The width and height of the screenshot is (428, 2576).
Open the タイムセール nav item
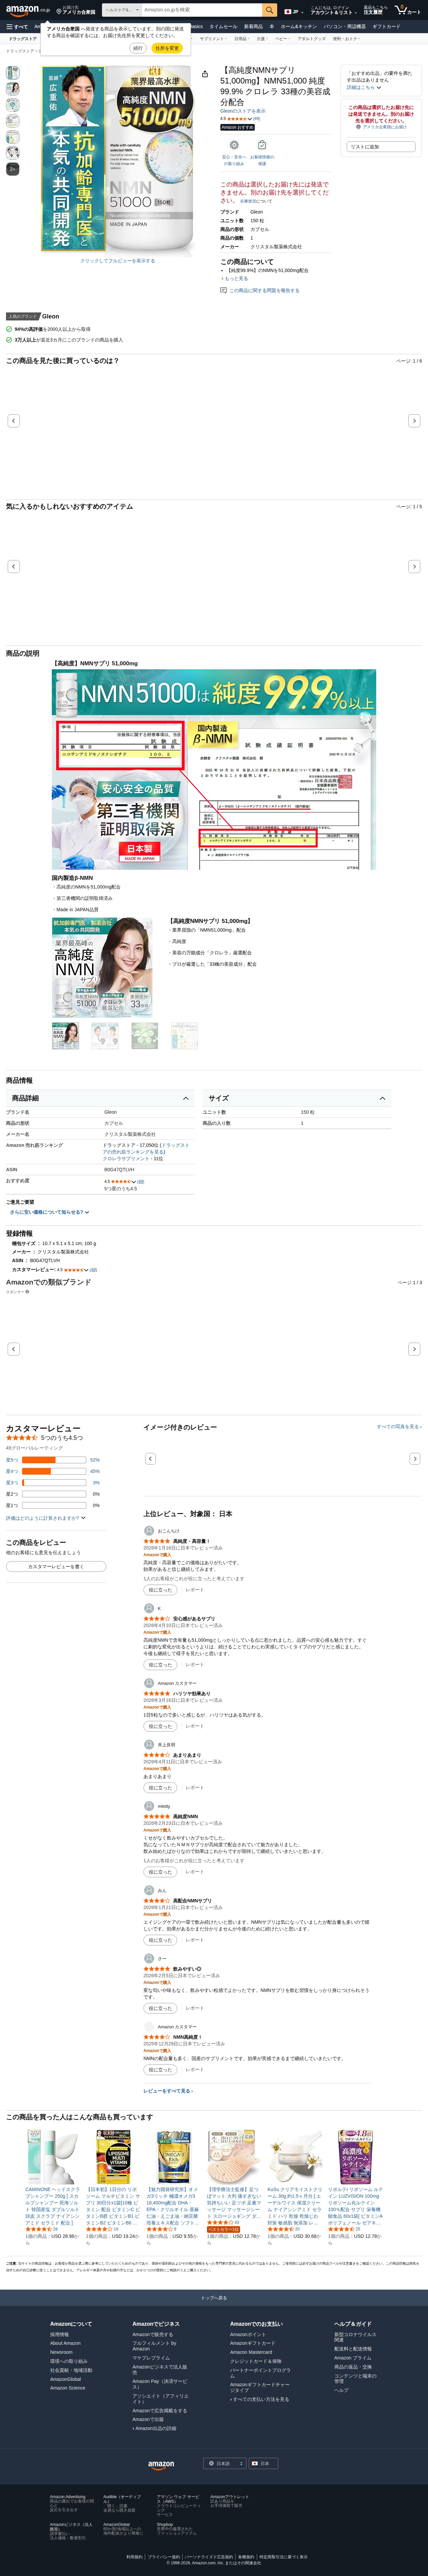pyautogui.click(x=223, y=27)
